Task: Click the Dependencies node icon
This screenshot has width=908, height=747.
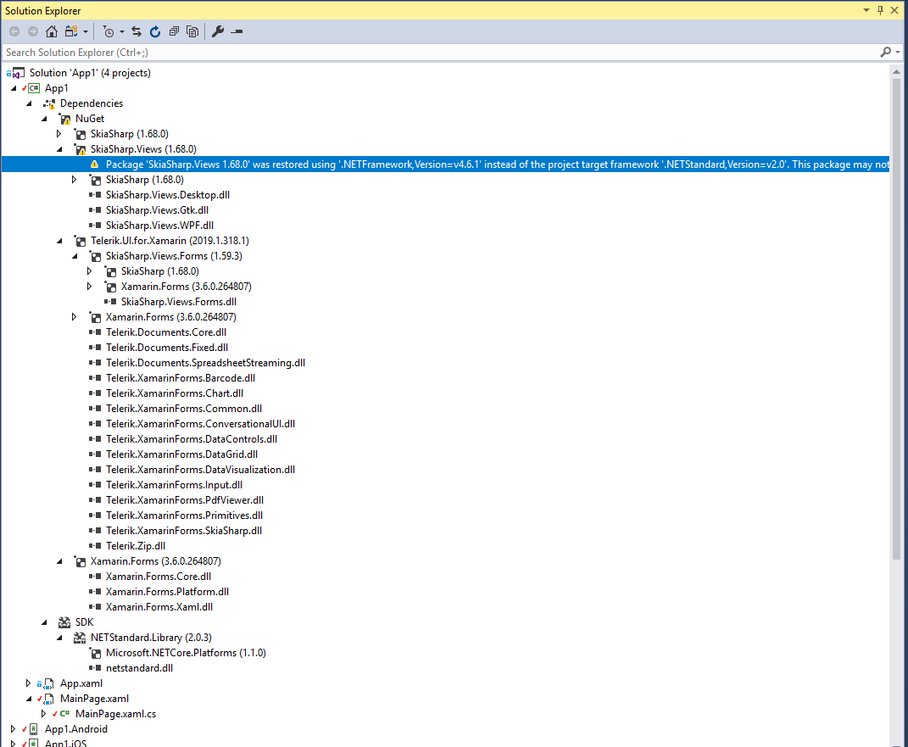Action: (49, 103)
